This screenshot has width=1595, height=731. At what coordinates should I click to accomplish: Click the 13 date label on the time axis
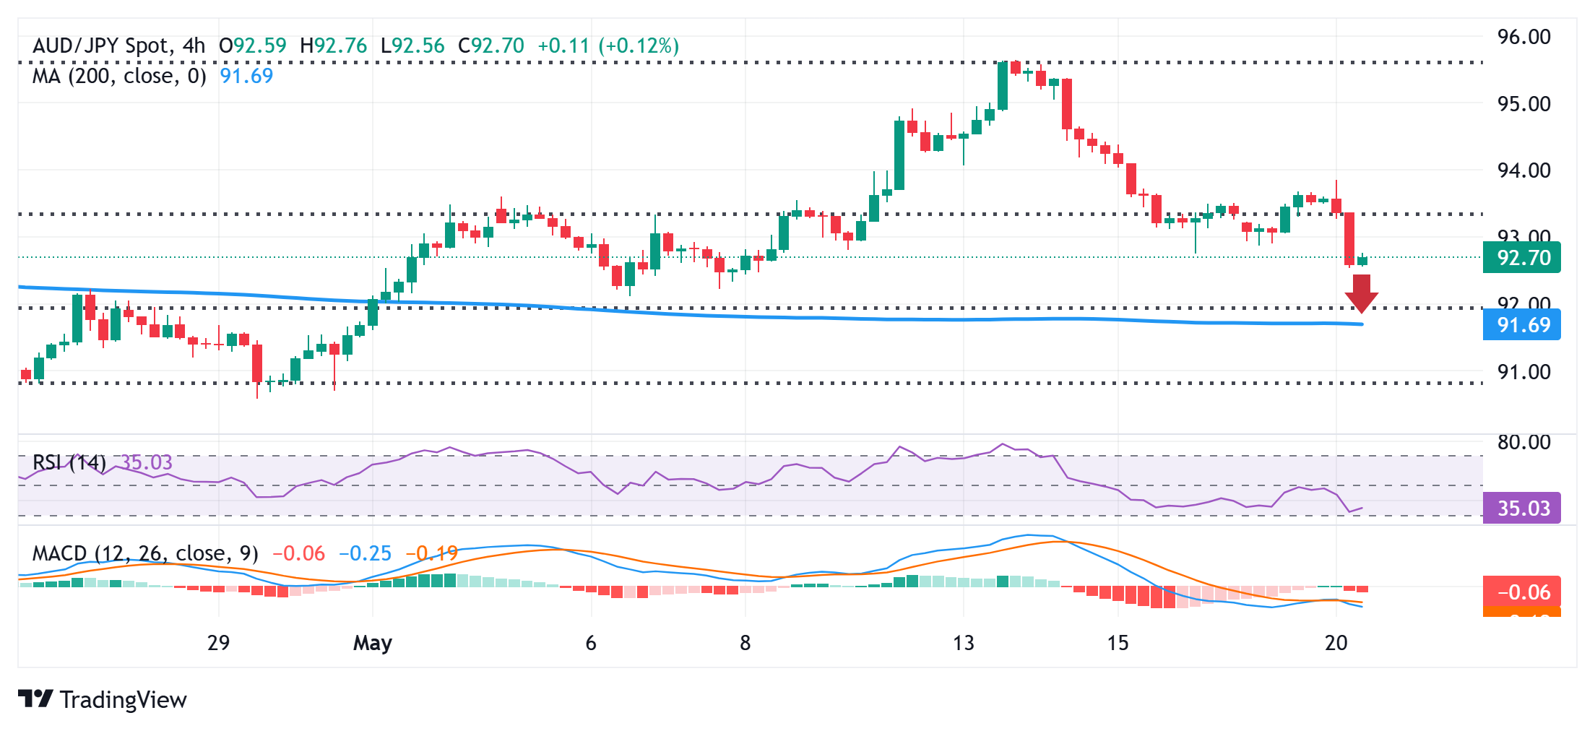click(x=963, y=642)
